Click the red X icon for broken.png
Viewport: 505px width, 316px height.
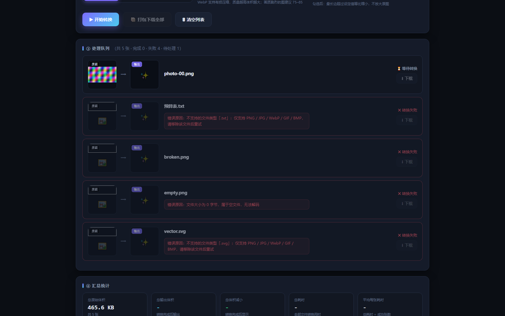(x=399, y=152)
